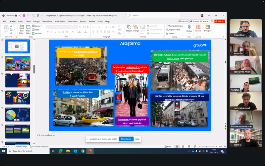Click the Share button

(220, 21)
